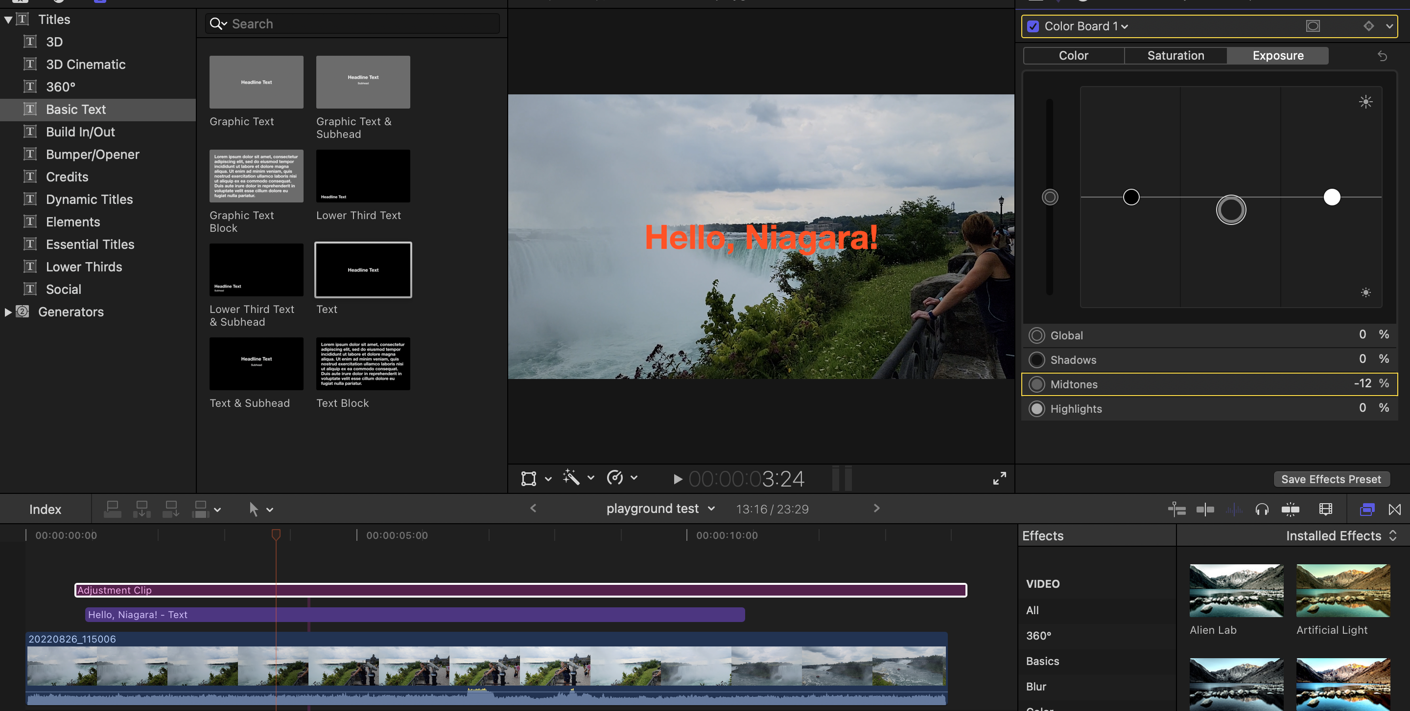Viewport: 1410px width, 711px height.
Task: Open the Transitions browser icon
Action: [1395, 510]
